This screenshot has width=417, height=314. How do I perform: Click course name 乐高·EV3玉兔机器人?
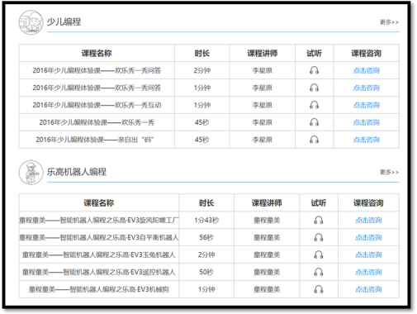pos(99,255)
